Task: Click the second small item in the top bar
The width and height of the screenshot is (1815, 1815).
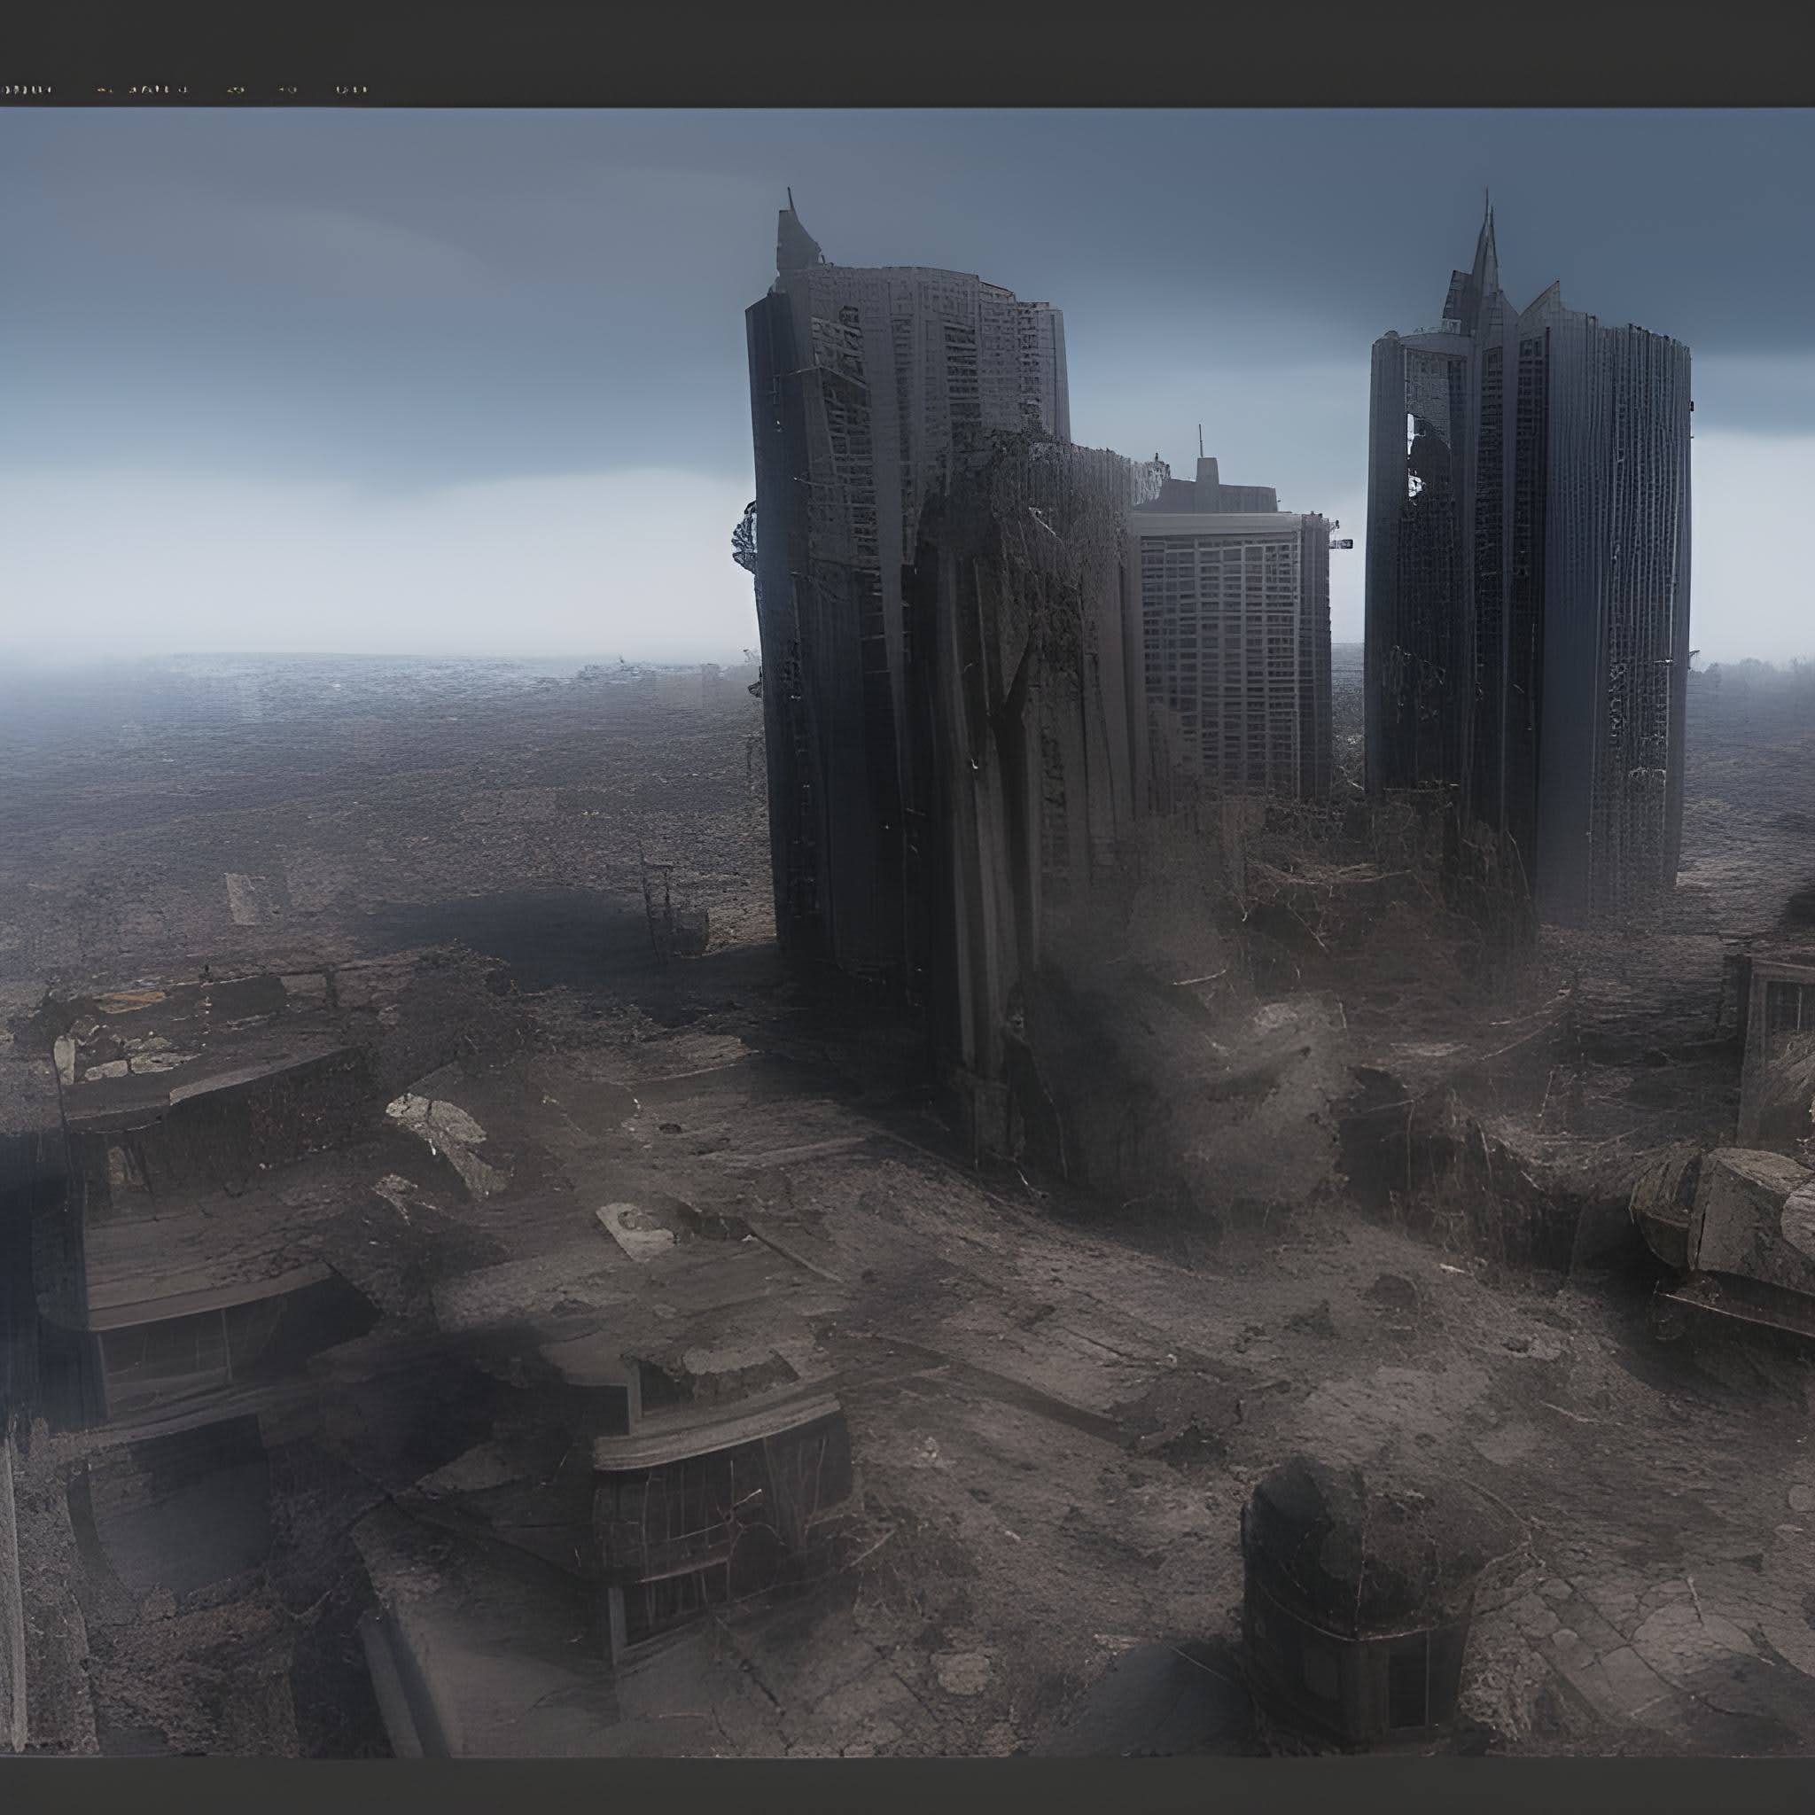Action: pyautogui.click(x=105, y=90)
